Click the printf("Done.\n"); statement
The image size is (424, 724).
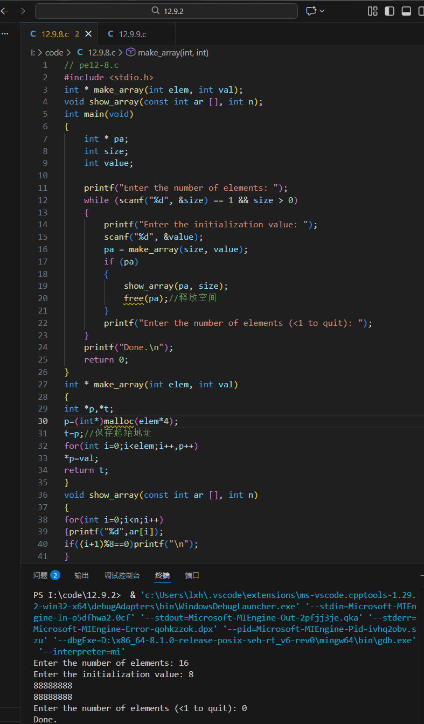[x=129, y=347]
